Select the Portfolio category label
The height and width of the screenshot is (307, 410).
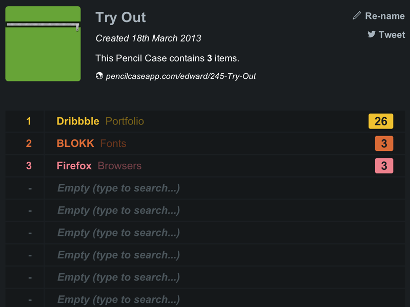[x=125, y=121]
